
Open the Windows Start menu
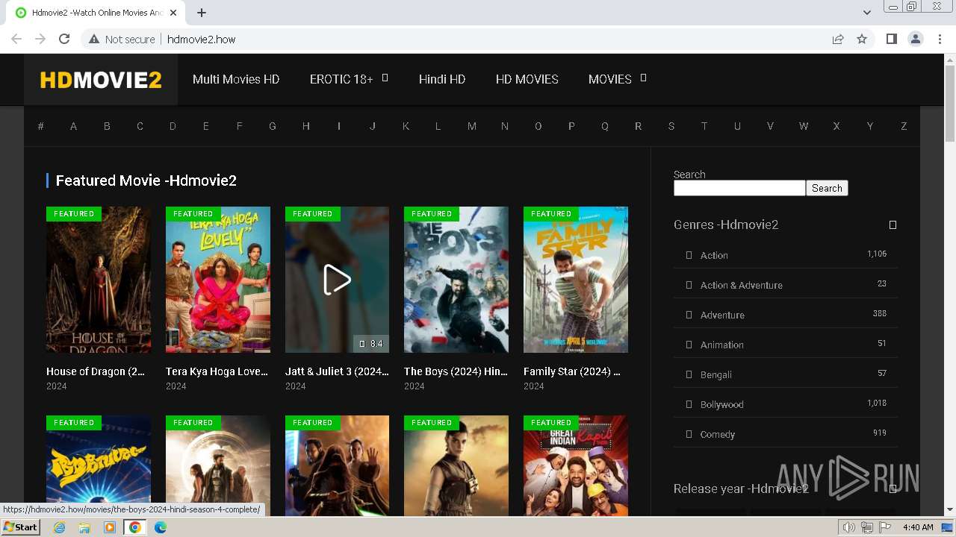point(20,527)
